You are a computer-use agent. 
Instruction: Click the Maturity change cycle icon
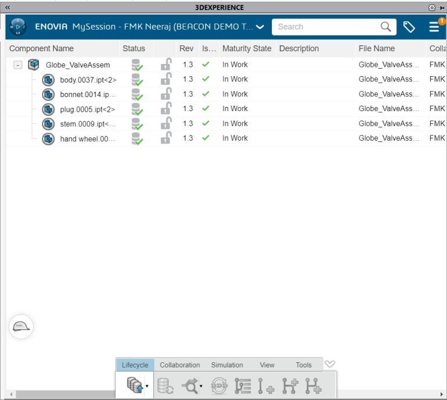tap(219, 386)
